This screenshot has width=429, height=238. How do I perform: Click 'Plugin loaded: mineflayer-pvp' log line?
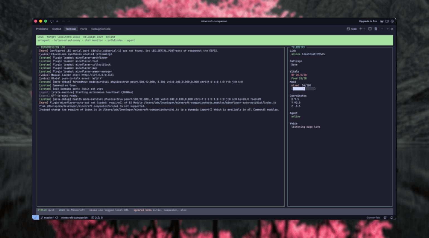pos(68,68)
